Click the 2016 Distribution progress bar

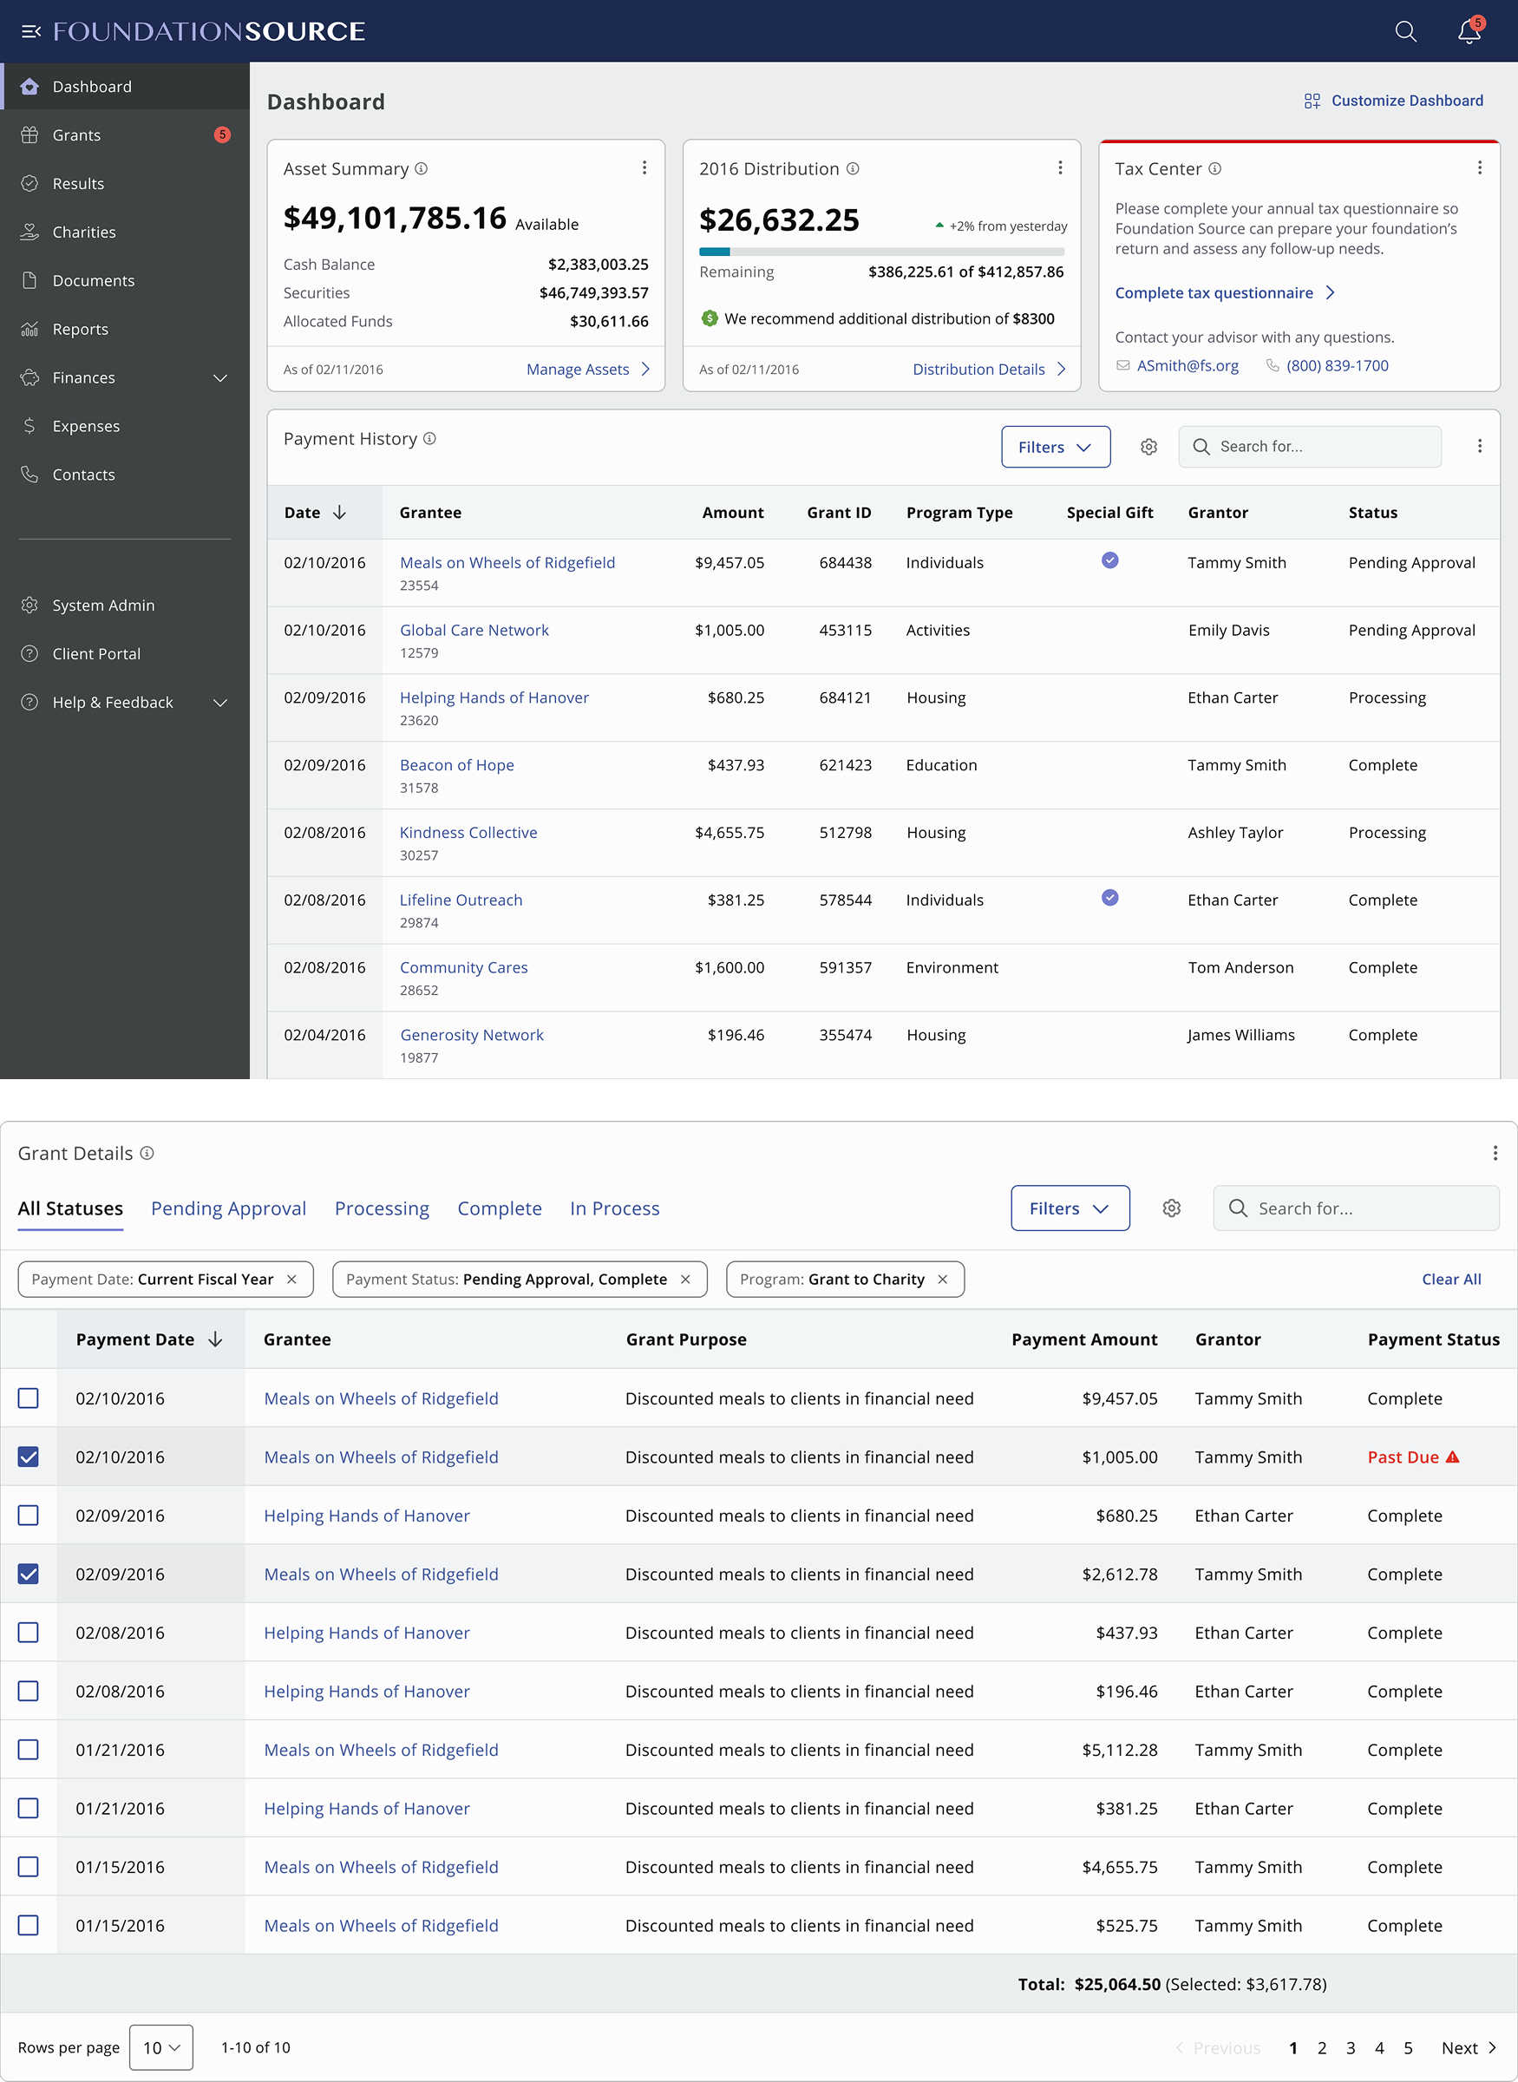pos(880,251)
